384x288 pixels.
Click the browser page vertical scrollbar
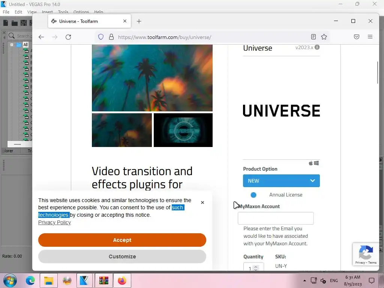coord(378,72)
